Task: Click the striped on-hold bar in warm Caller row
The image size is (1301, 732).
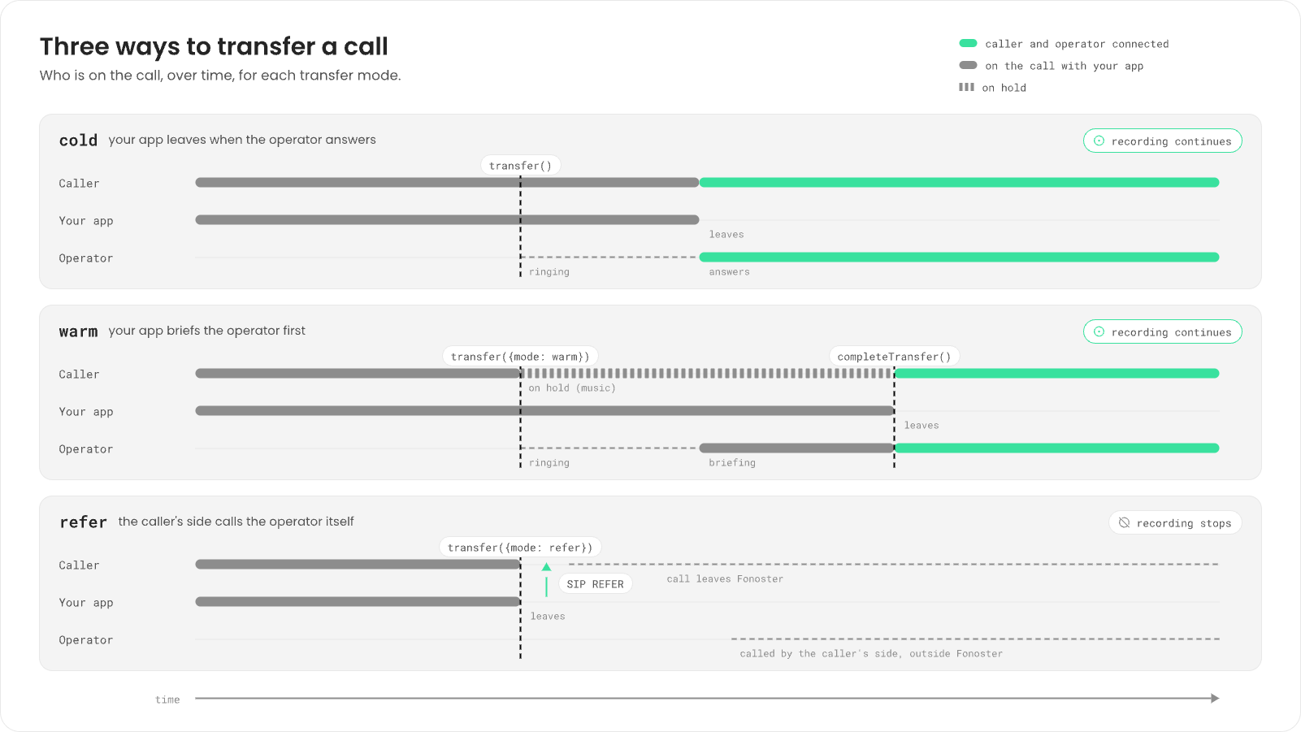Action: (707, 374)
